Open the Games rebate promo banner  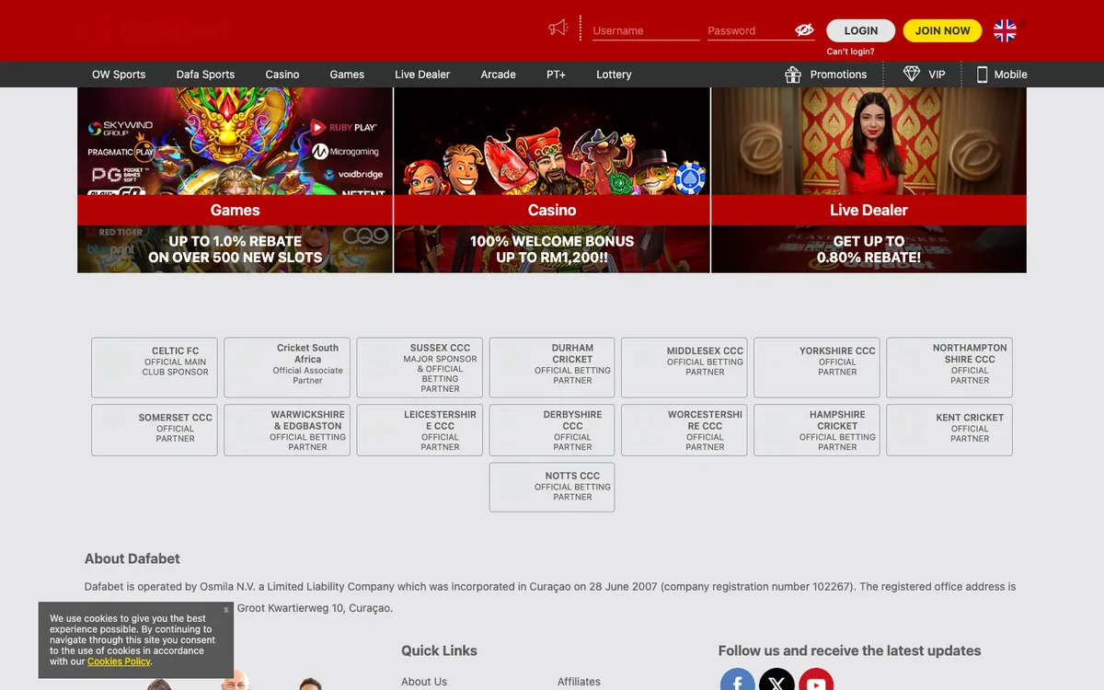click(235, 180)
